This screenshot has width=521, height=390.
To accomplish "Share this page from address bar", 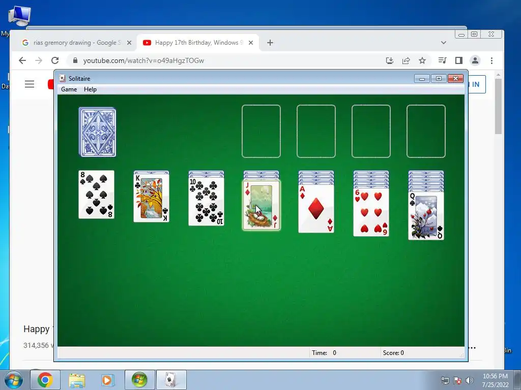I will [406, 60].
